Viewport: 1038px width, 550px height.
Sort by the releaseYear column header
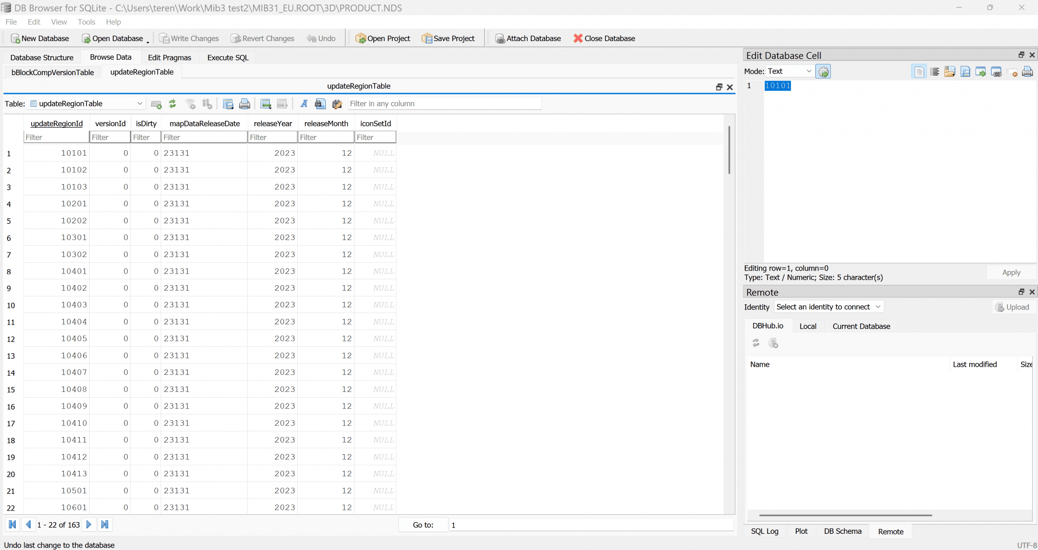tap(273, 124)
